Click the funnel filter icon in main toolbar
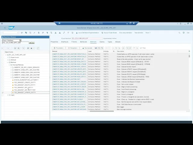The height and width of the screenshot is (145, 193). pyautogui.click(x=68, y=33)
